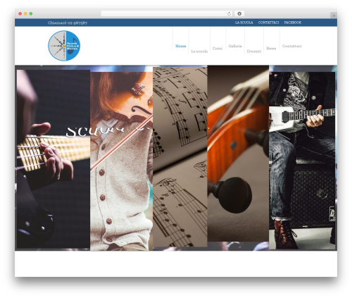Screen dimensions: 352x298
Task: Open LA SCUOLA link in top bar
Action: 244,23
